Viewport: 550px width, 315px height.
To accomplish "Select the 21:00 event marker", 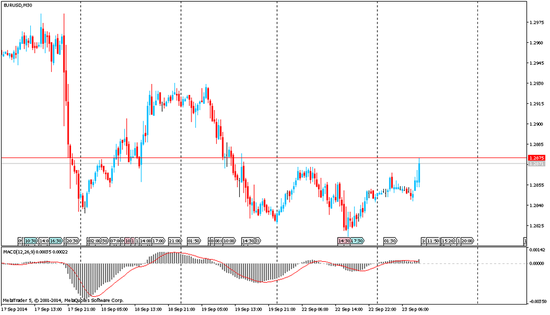I will [x=175, y=241].
